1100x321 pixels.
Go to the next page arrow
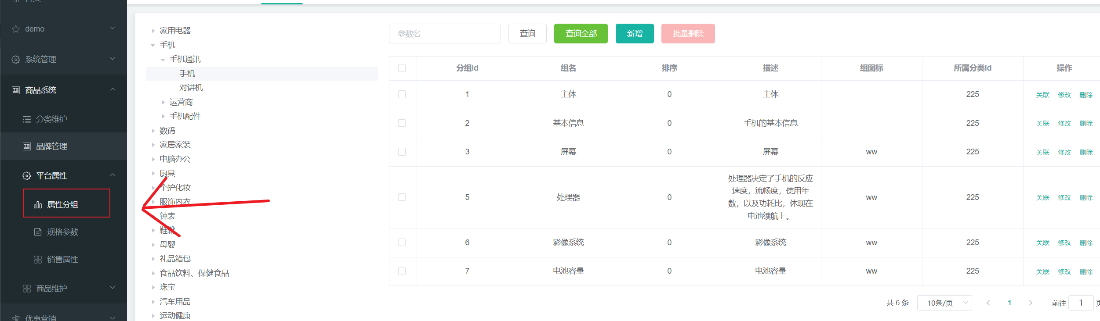tap(1031, 303)
